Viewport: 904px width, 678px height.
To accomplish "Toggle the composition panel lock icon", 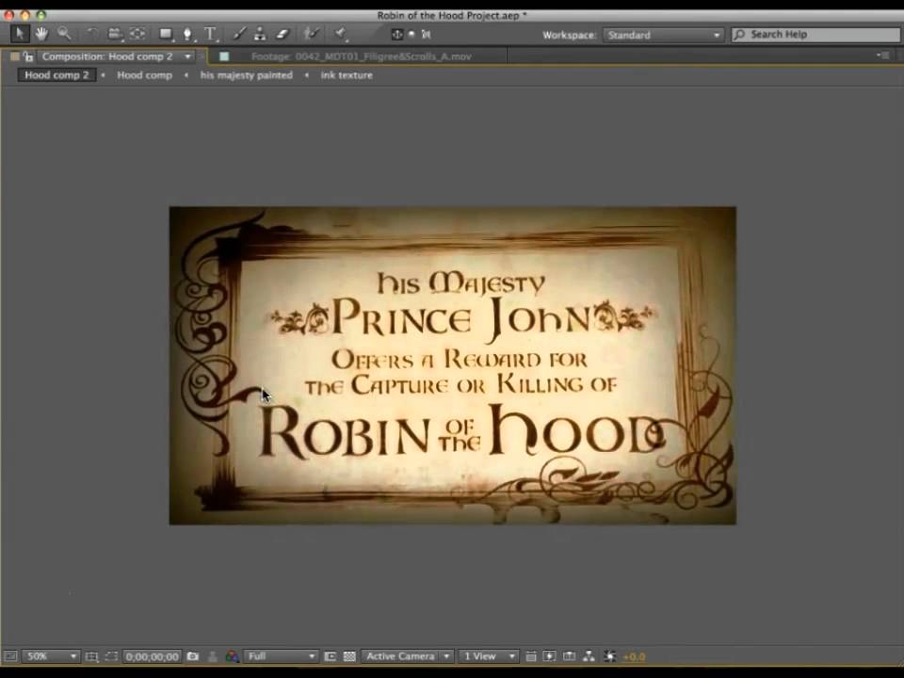I will click(x=28, y=56).
